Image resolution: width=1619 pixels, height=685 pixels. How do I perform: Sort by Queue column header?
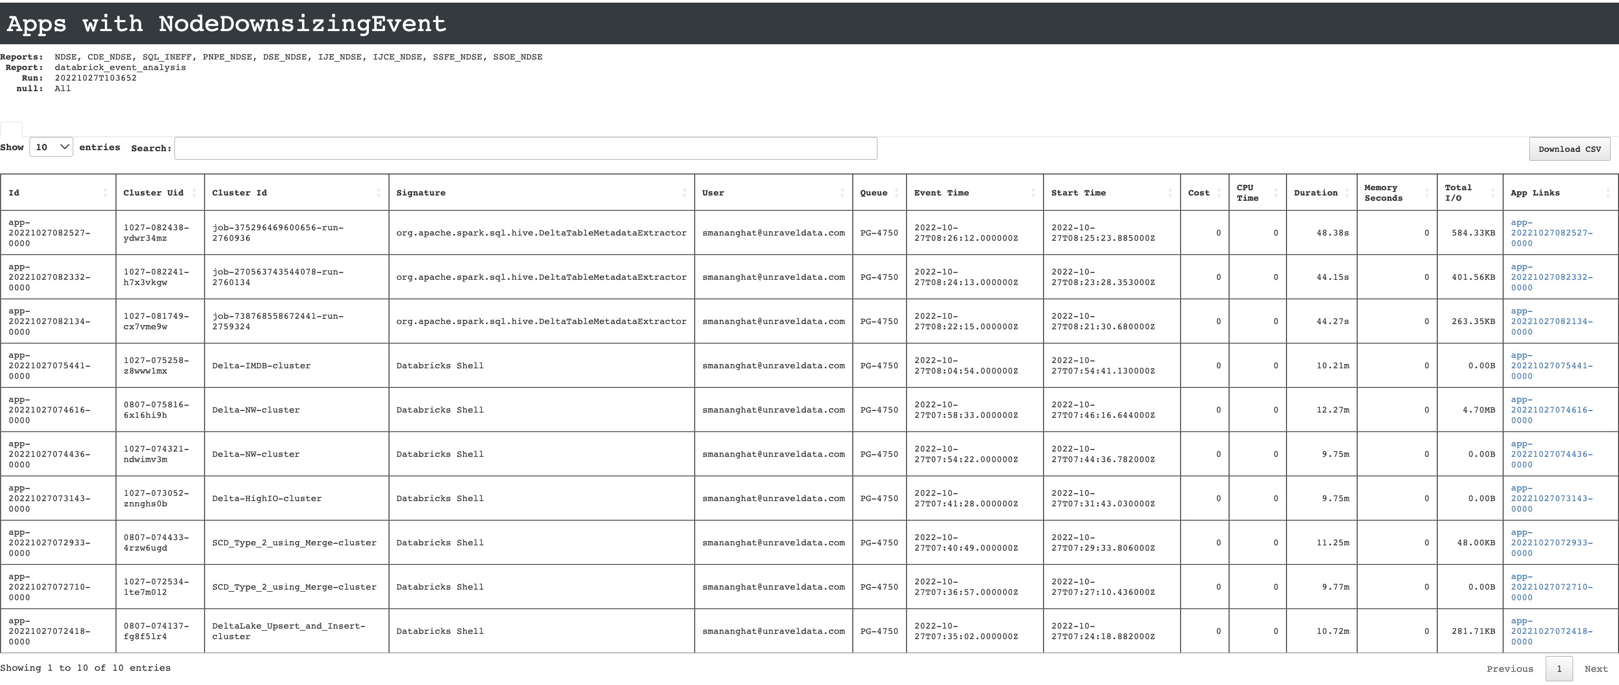[879, 193]
